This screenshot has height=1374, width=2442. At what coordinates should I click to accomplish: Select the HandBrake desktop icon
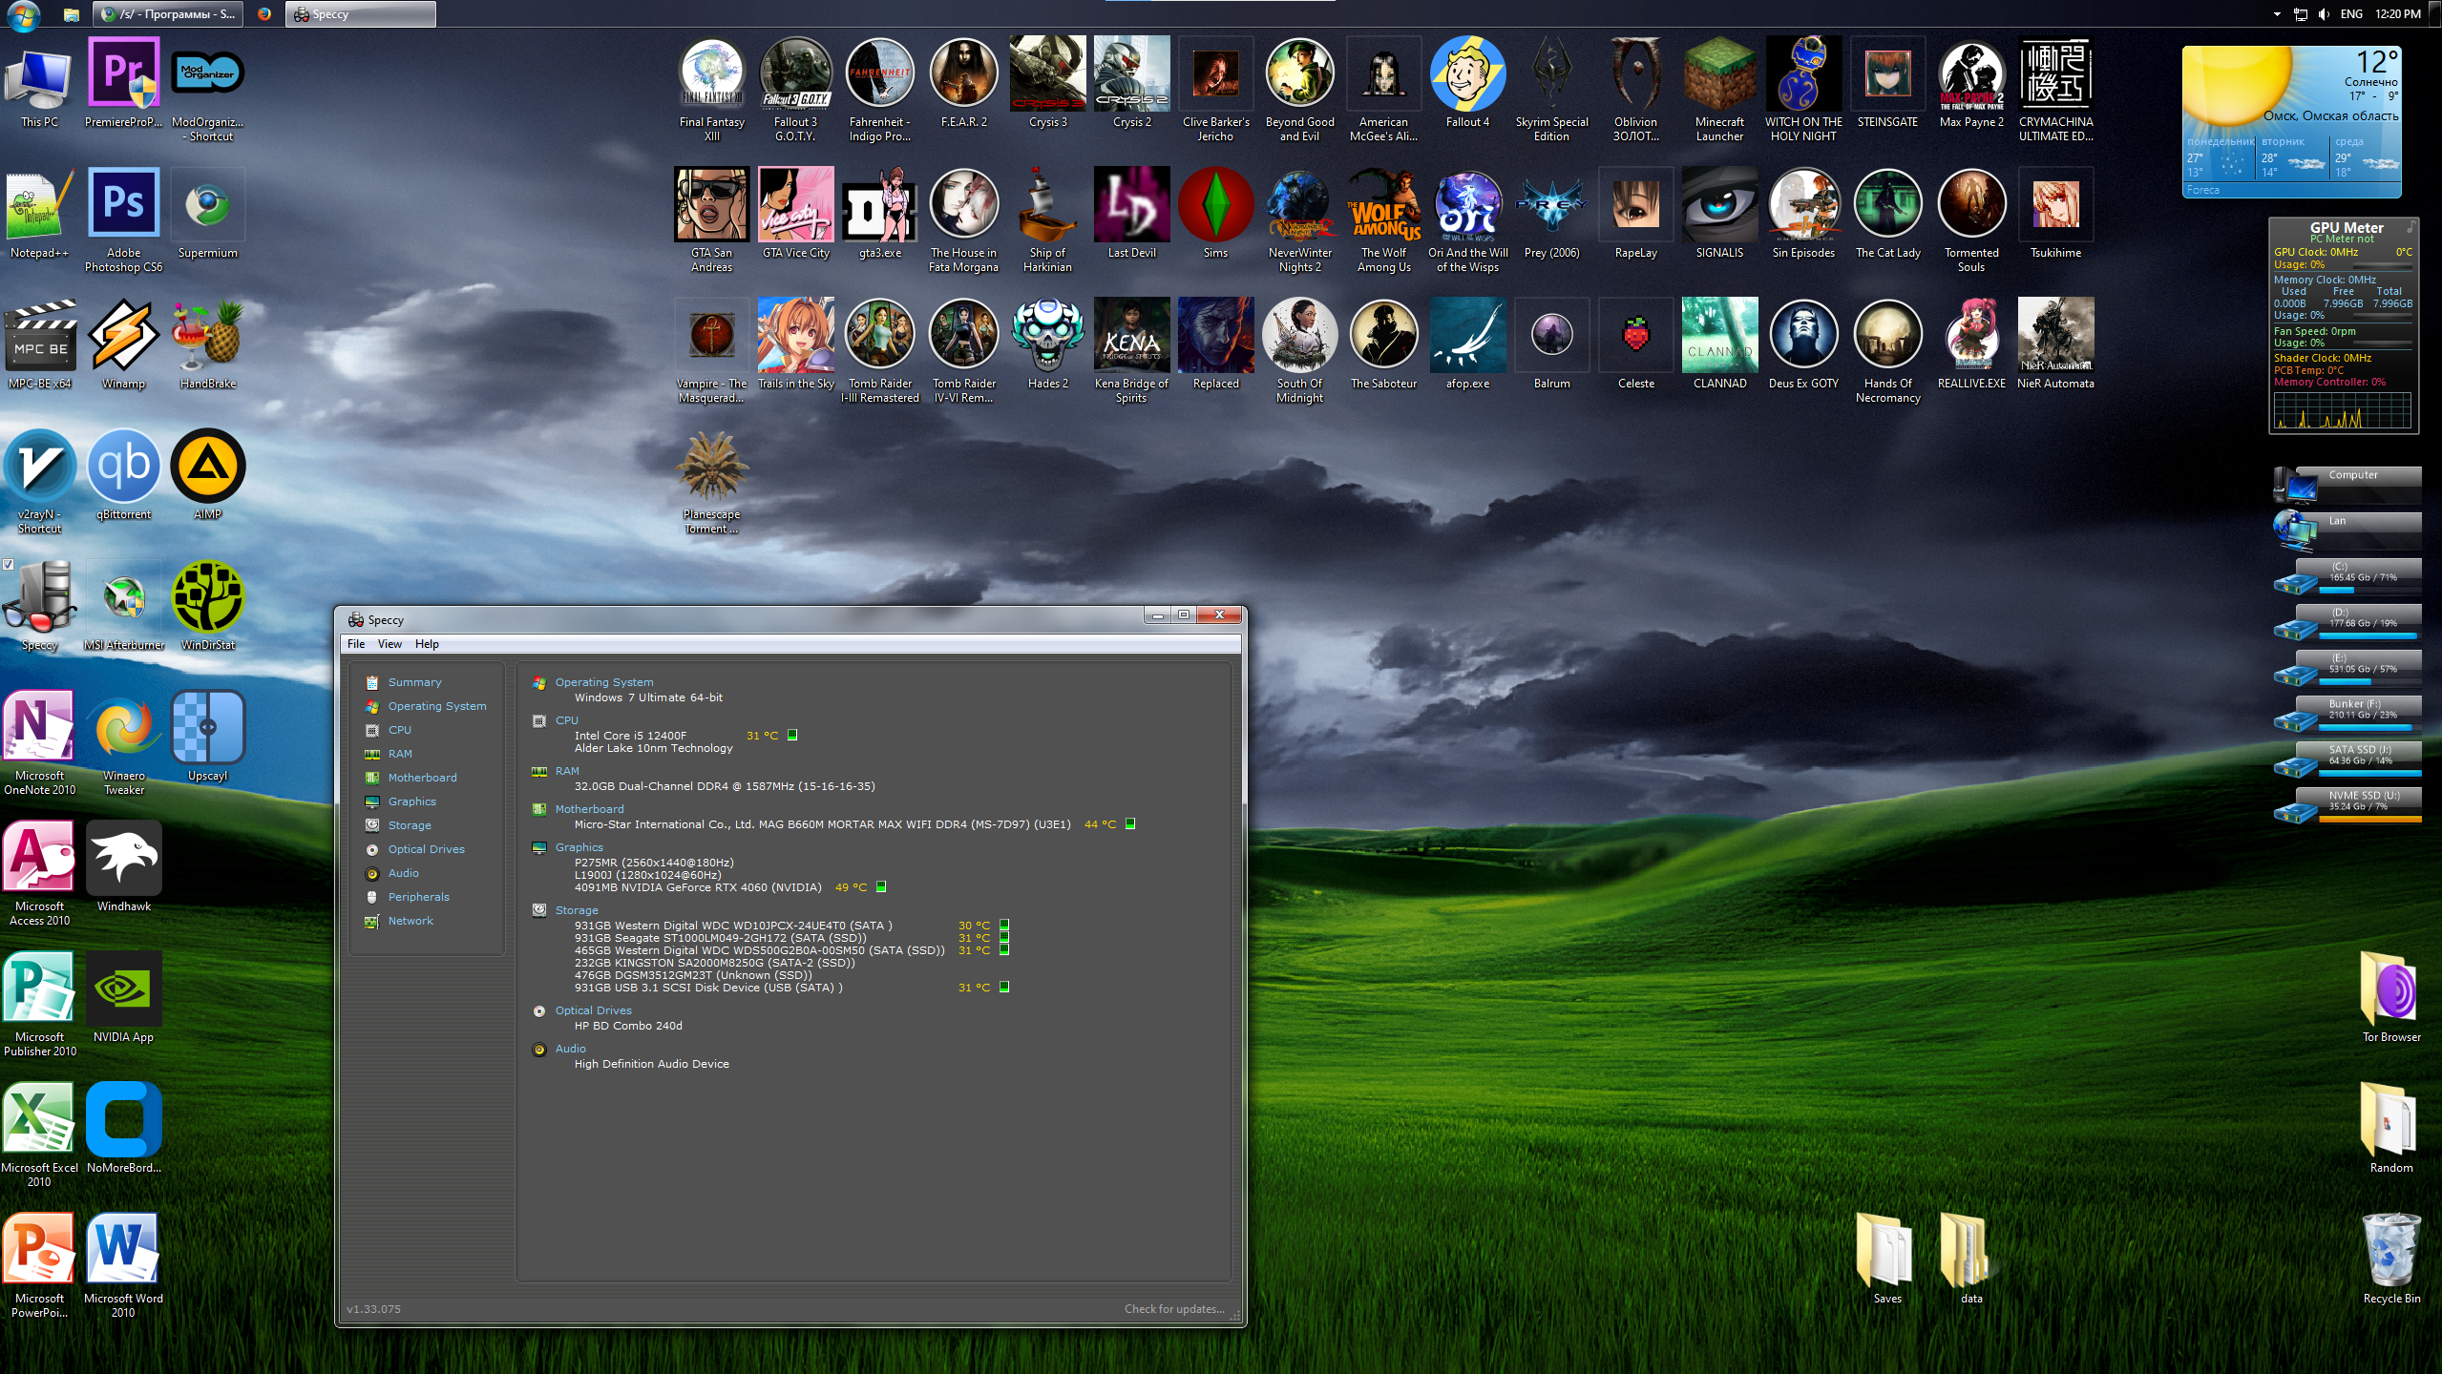click(x=207, y=345)
